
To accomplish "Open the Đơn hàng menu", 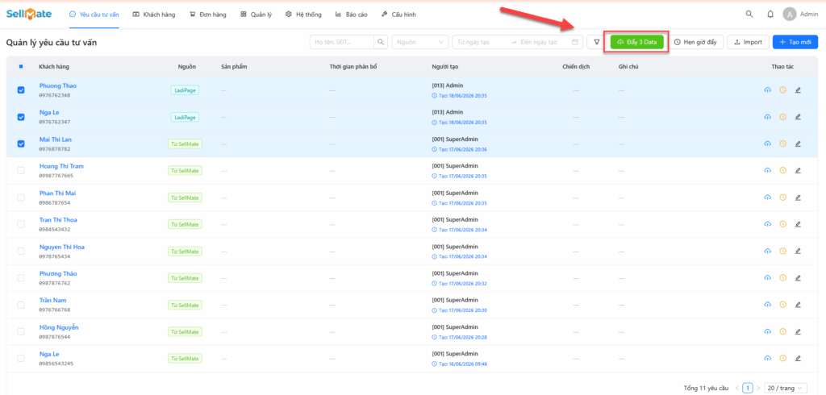I will (207, 15).
